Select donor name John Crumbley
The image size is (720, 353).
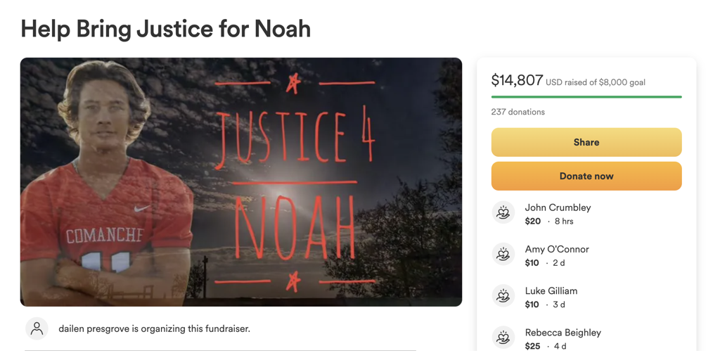pos(558,207)
